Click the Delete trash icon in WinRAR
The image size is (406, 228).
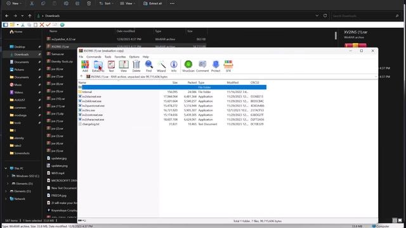click(x=136, y=66)
